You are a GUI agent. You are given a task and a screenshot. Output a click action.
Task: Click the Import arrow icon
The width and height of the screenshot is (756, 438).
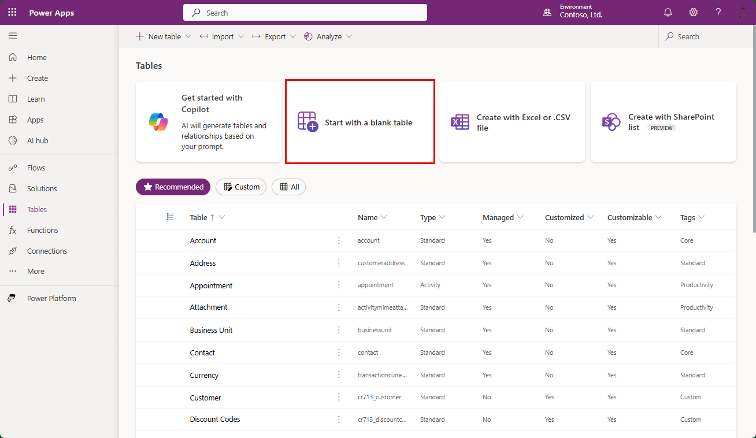tap(203, 36)
